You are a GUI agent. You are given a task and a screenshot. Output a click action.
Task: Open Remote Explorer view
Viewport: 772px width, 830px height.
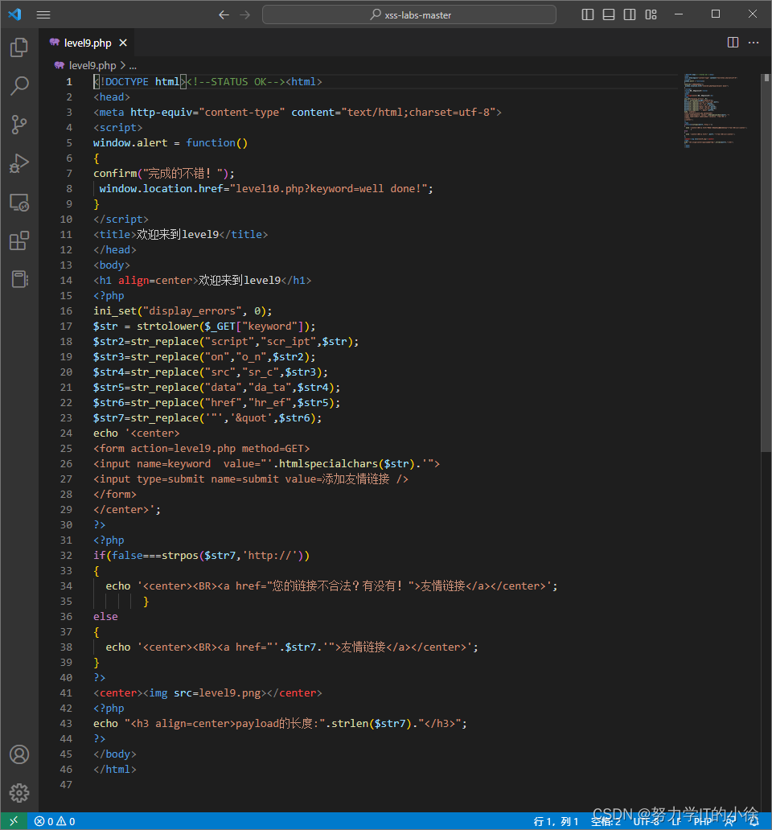click(19, 202)
